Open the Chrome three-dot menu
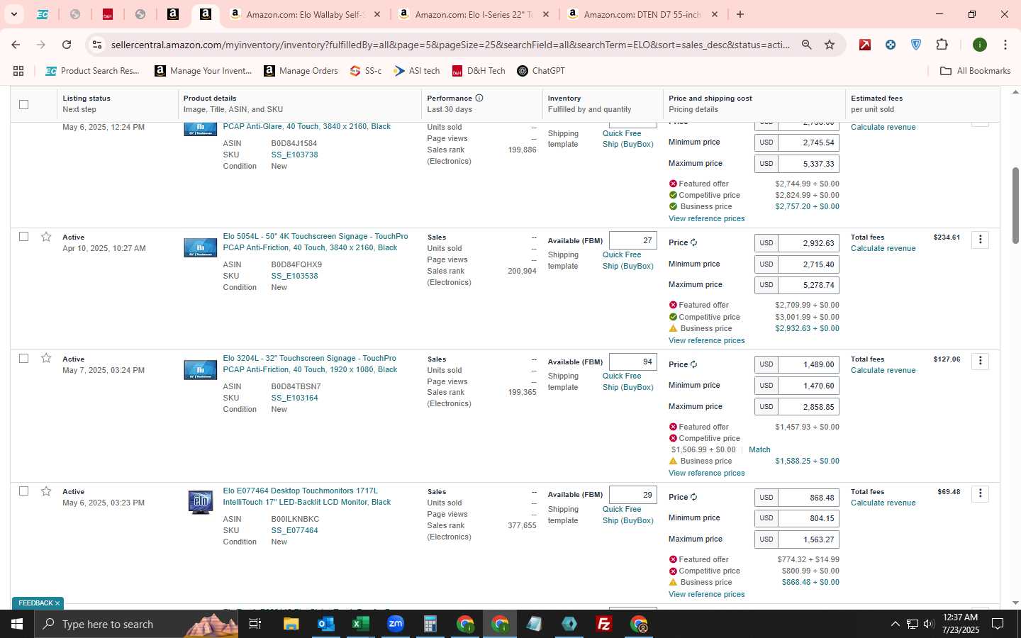The width and height of the screenshot is (1021, 638). pyautogui.click(x=1005, y=45)
